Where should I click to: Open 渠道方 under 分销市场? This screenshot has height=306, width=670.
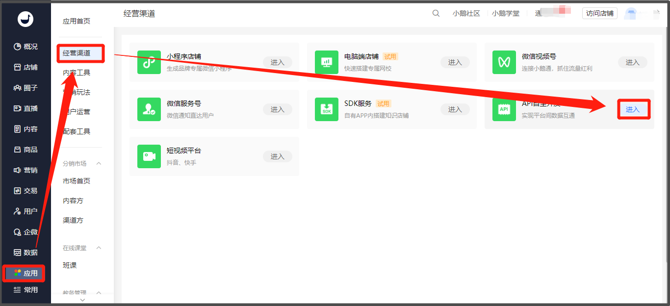pyautogui.click(x=73, y=220)
